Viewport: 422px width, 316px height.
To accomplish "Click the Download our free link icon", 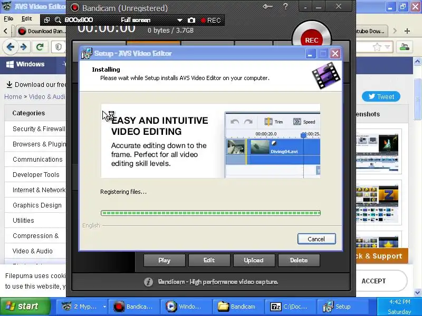I will click(9, 85).
